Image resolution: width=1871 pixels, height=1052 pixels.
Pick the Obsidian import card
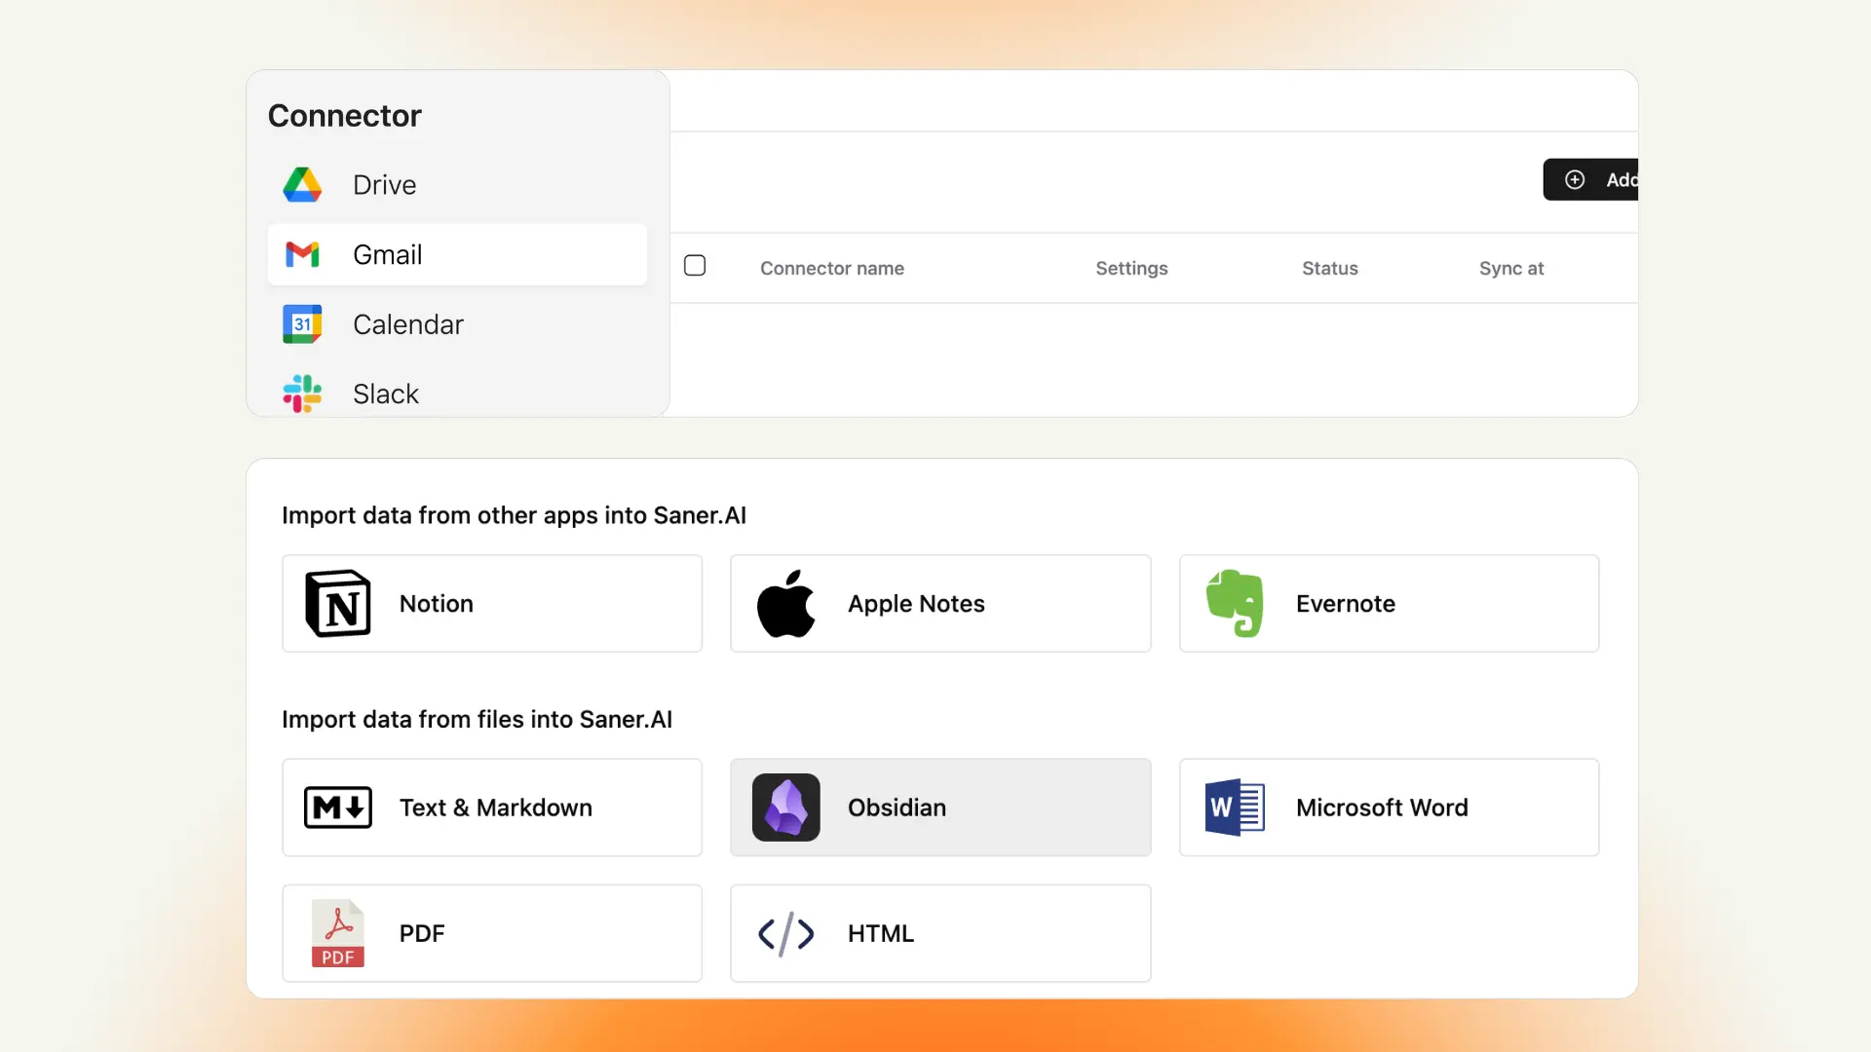(x=940, y=808)
